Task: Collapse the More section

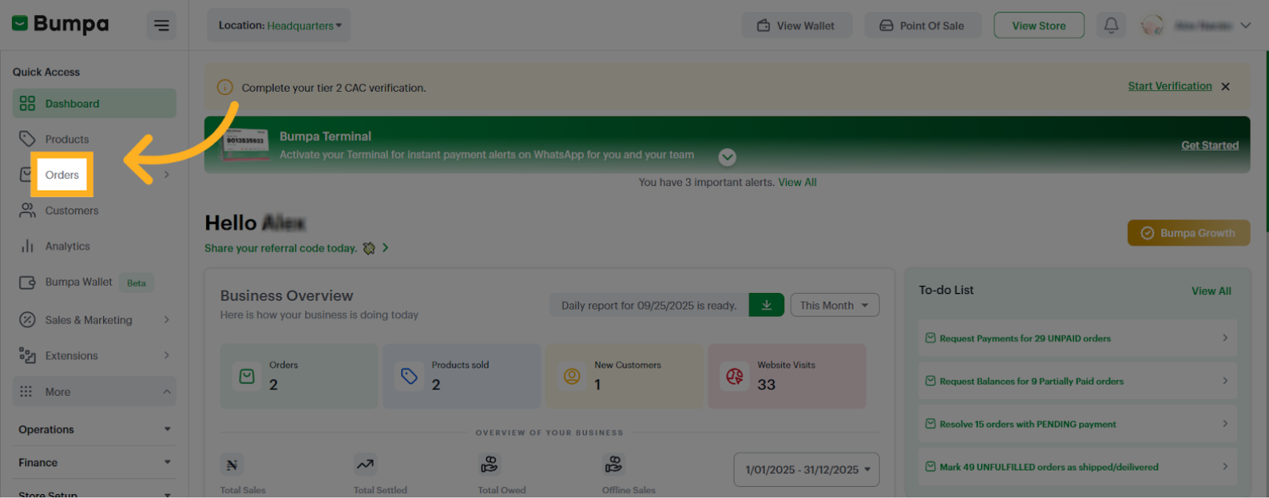Action: [x=94, y=391]
